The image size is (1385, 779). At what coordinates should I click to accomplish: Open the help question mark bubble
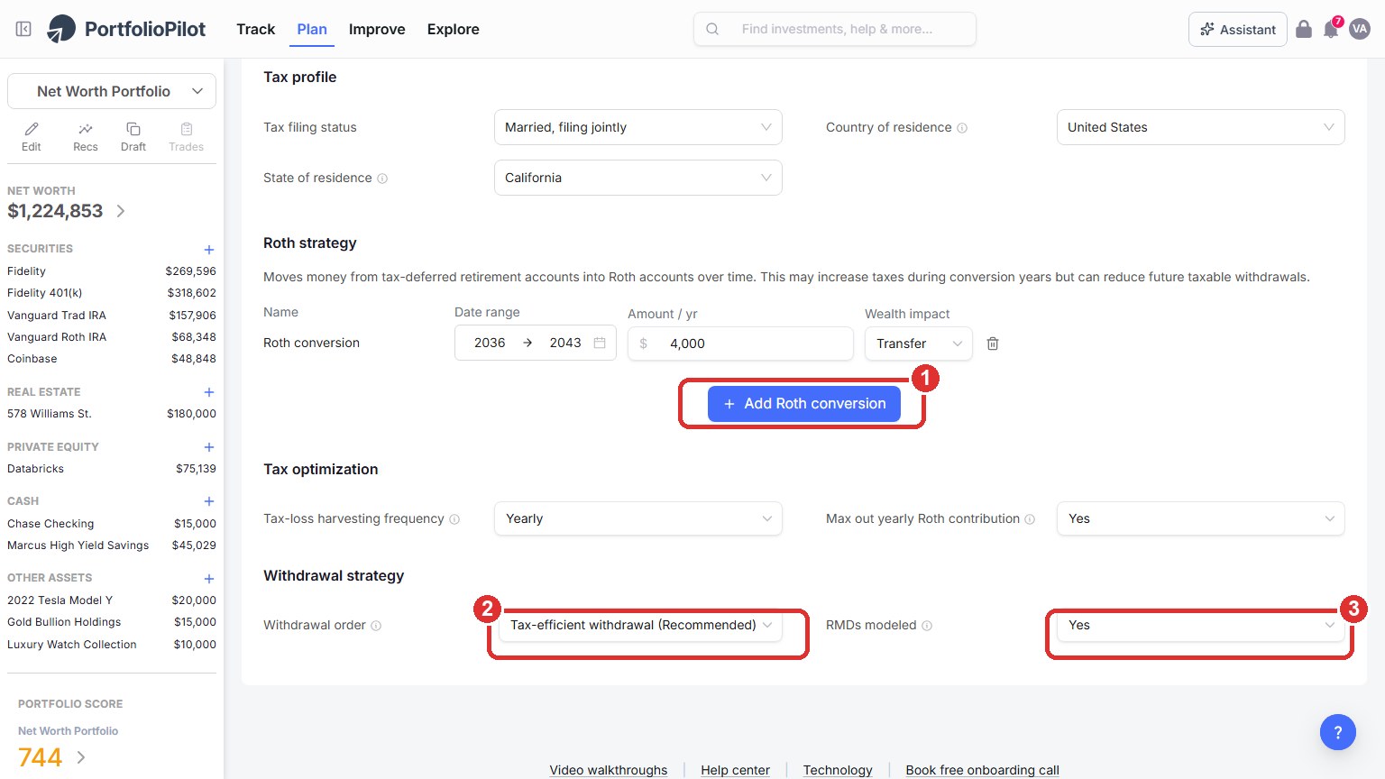(x=1338, y=732)
